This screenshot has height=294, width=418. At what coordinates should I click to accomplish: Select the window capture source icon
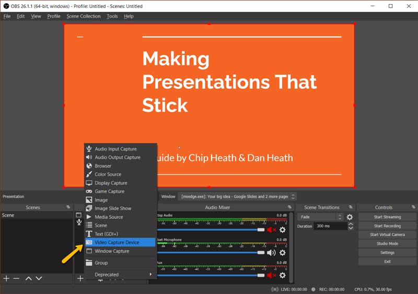(79, 215)
